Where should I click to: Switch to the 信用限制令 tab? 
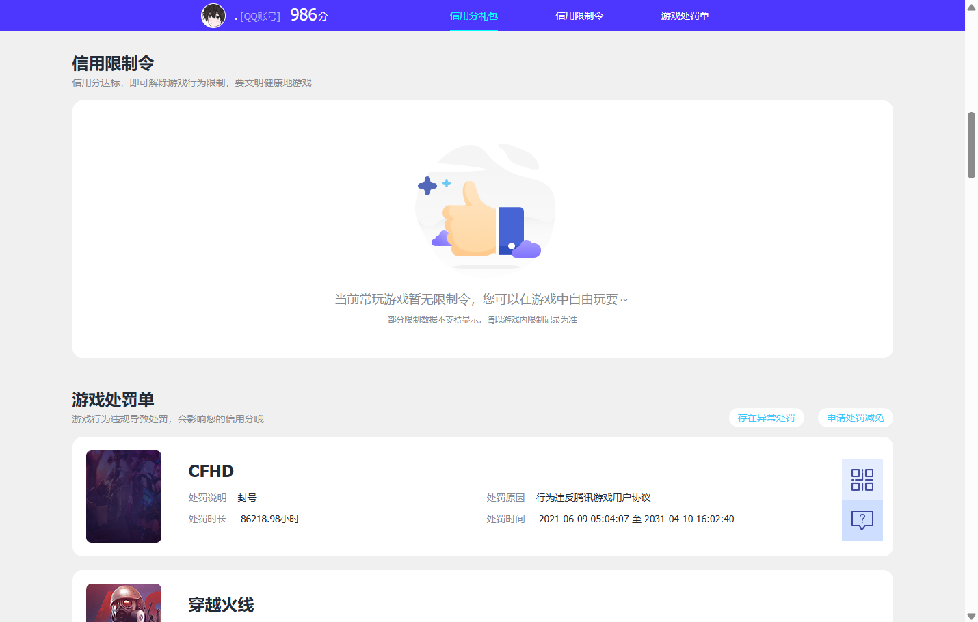580,15
